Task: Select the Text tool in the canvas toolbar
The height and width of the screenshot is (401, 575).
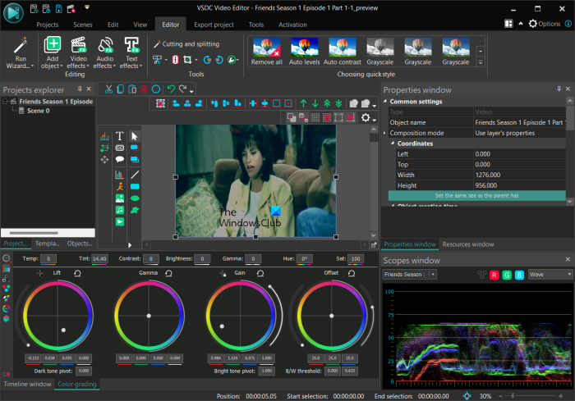Action: click(x=120, y=136)
